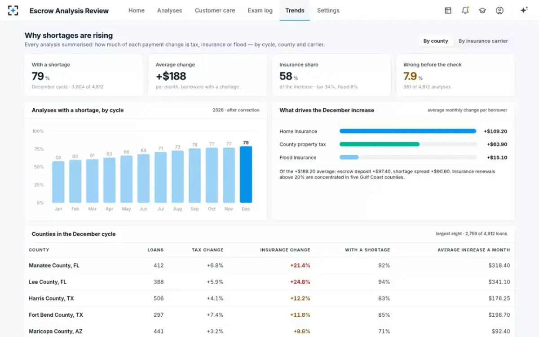Launch the sparkle AI assistant
The width and height of the screenshot is (539, 337).
point(524,10)
